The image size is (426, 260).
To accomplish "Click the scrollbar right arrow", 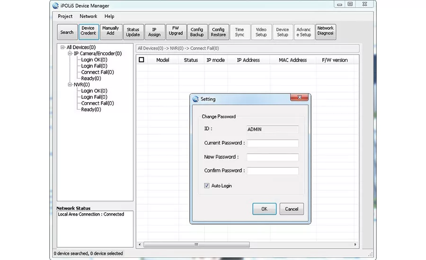I will [355, 244].
